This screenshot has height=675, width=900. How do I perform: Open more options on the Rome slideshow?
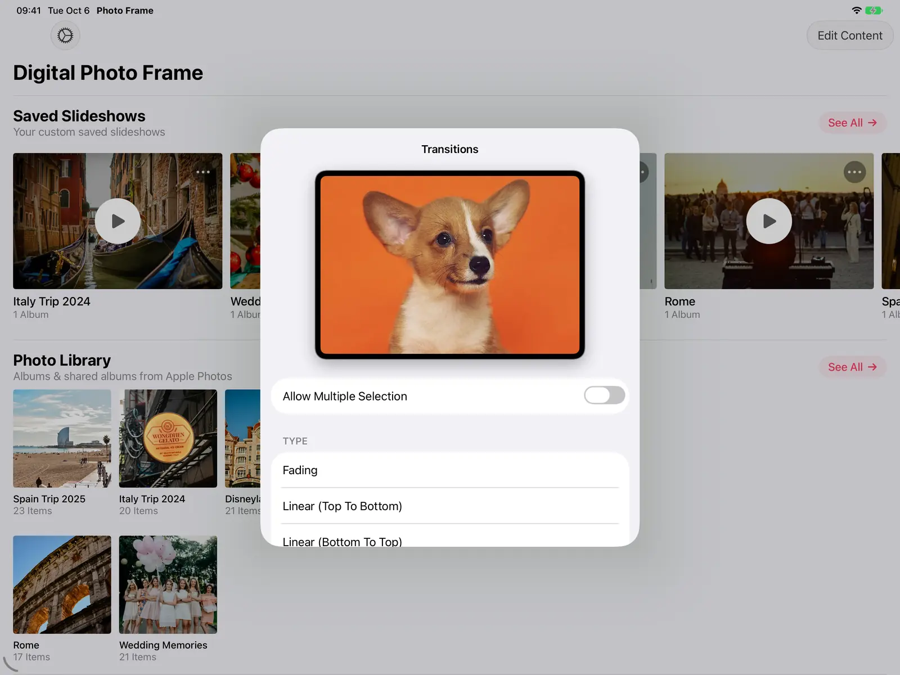pos(854,172)
